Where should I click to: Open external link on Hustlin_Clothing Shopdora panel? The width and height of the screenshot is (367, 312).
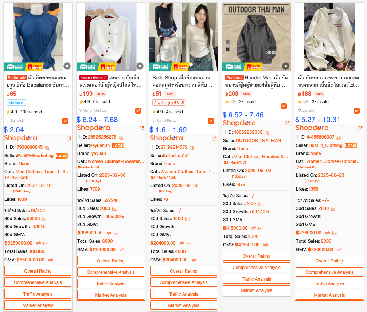pyautogui.click(x=360, y=128)
